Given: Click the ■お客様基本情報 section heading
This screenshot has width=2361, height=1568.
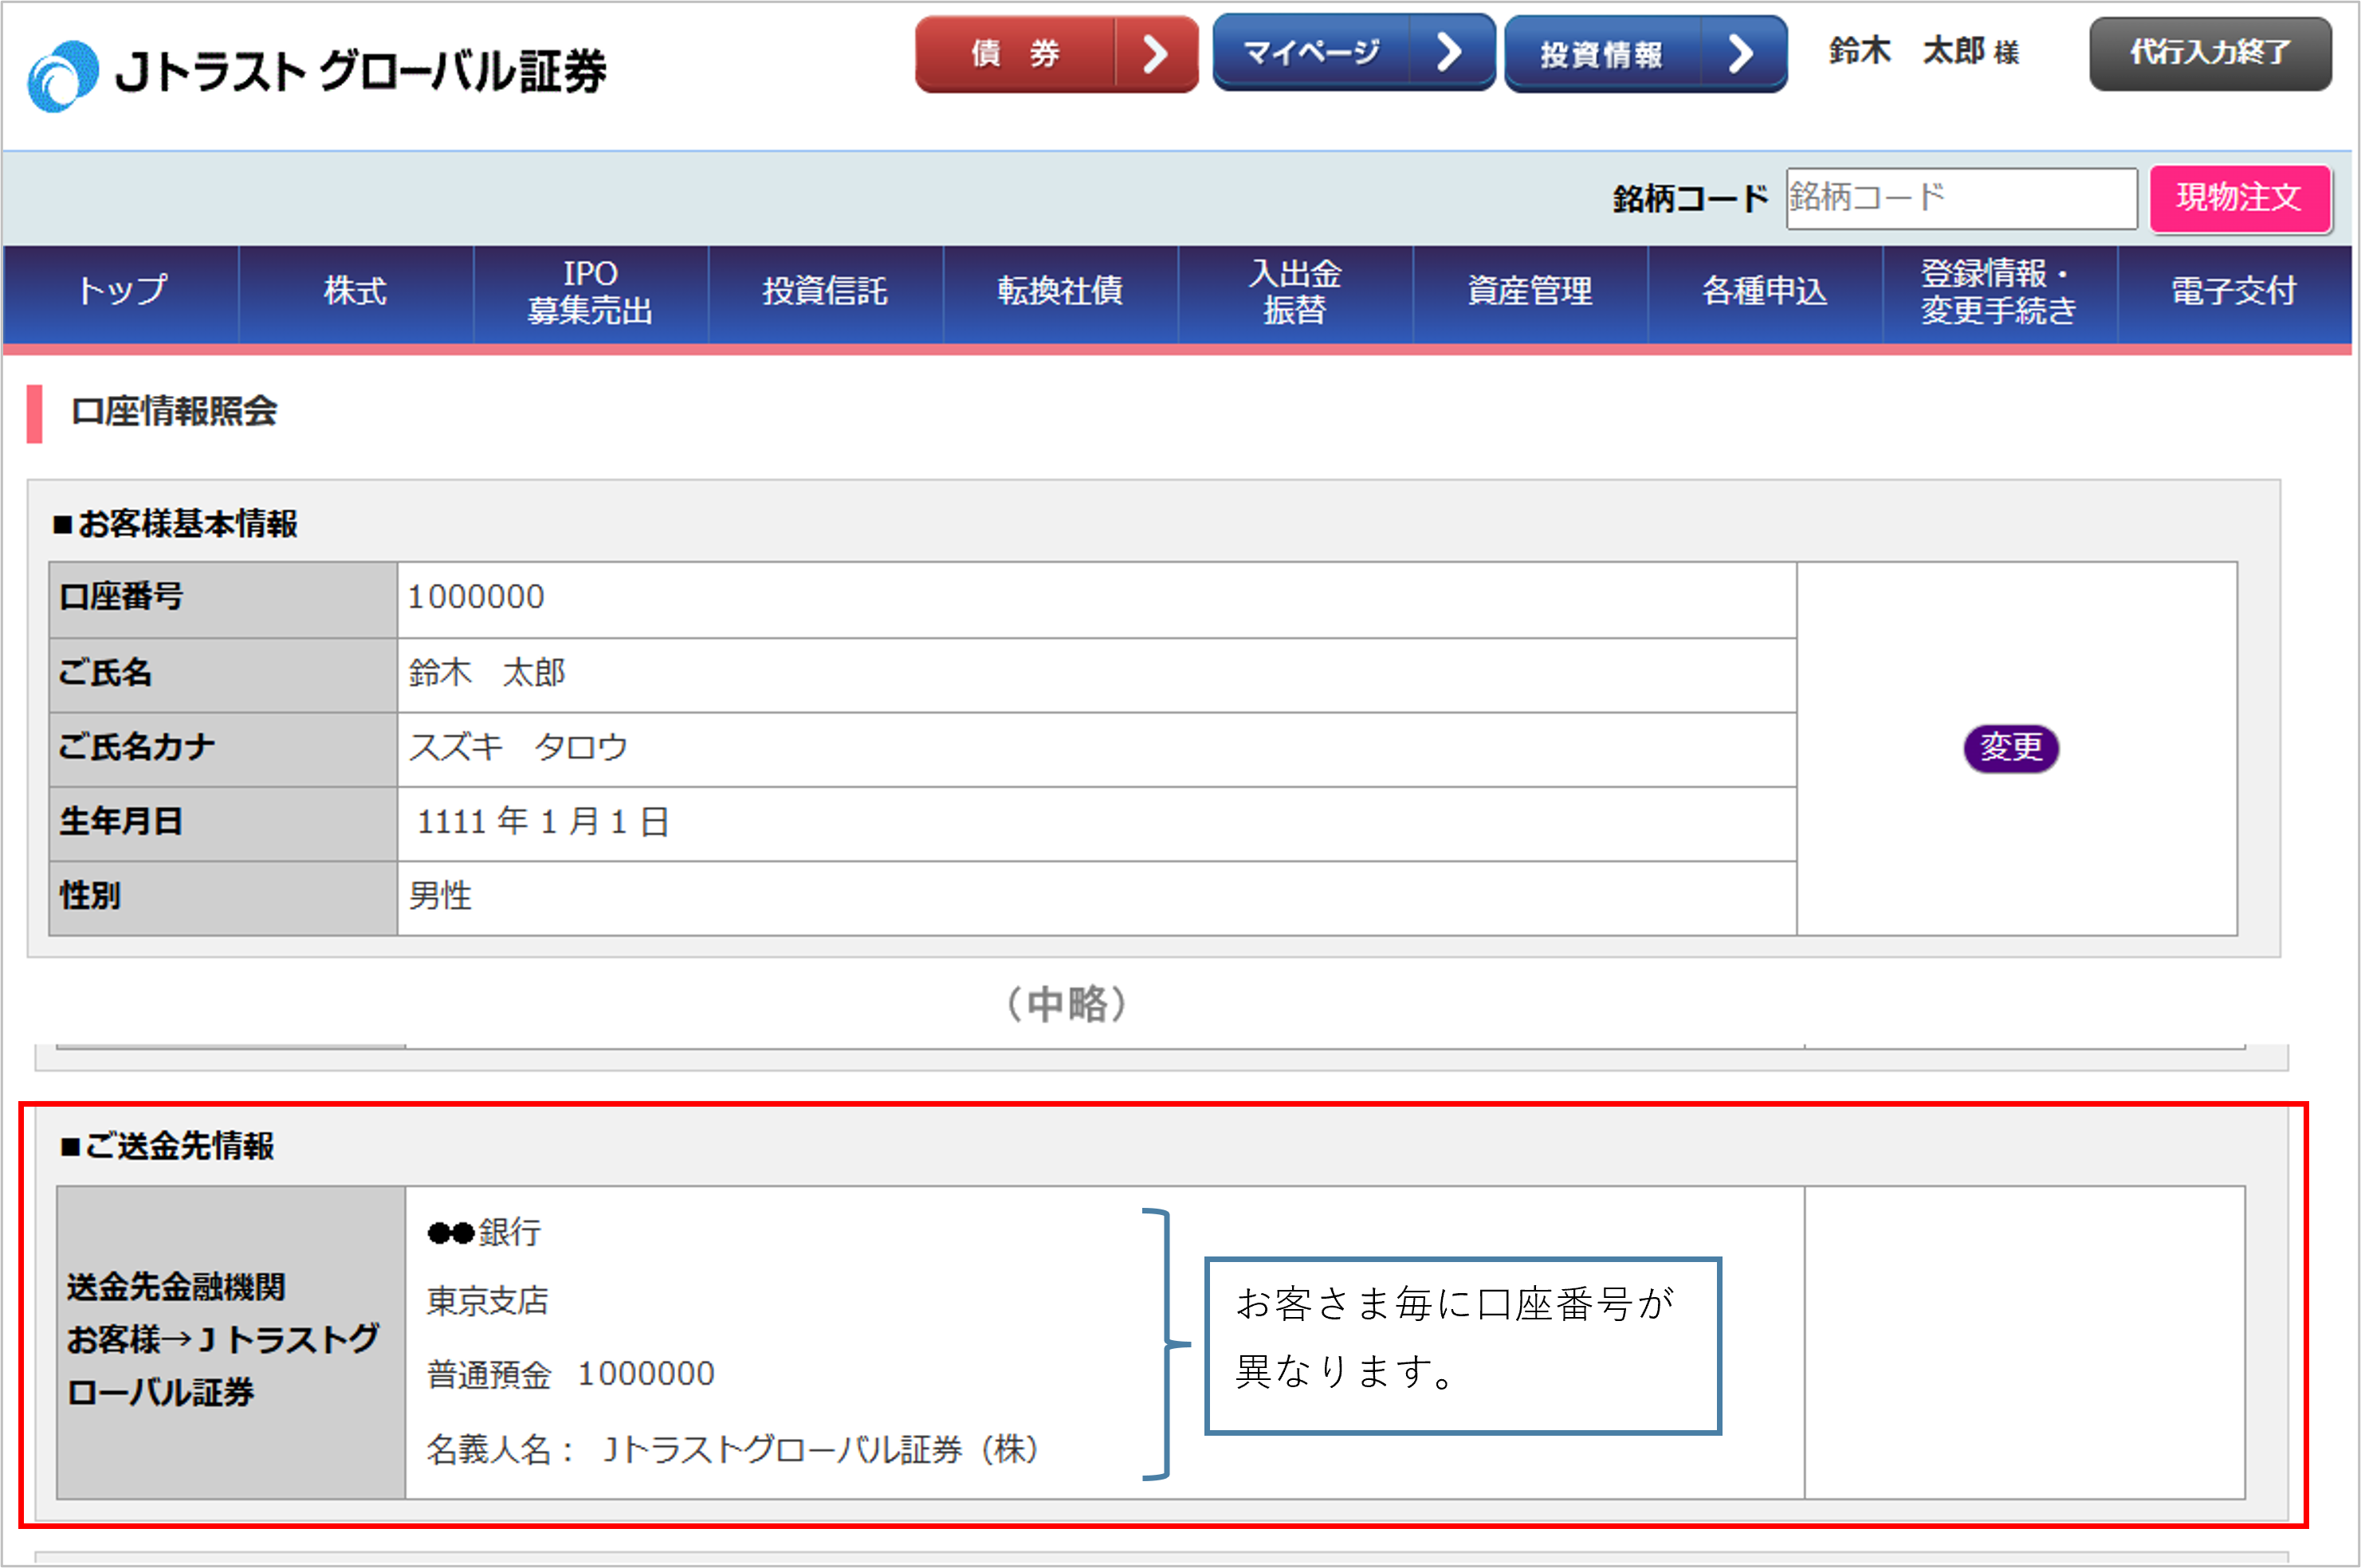Looking at the screenshot, I should click(x=176, y=524).
